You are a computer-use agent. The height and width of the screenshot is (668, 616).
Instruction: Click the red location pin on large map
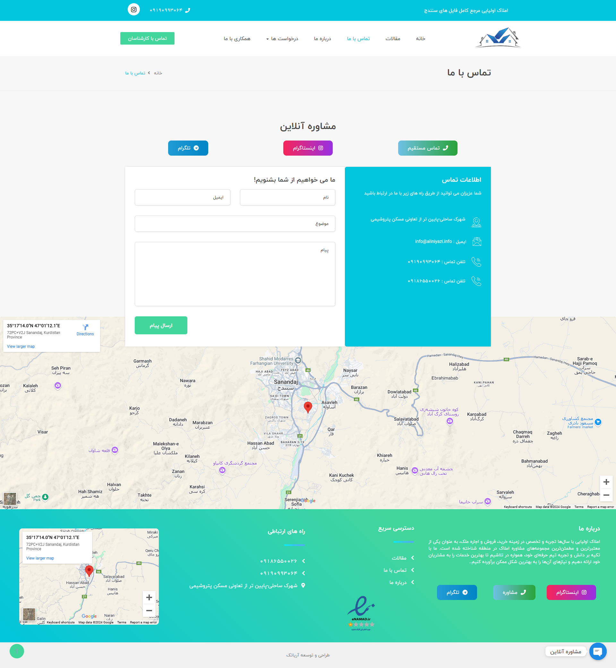(x=308, y=407)
